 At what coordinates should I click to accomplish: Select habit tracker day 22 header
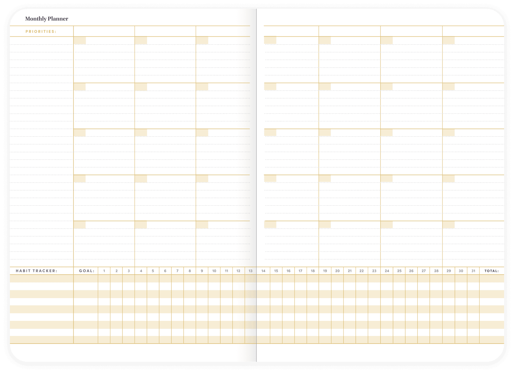[362, 271]
